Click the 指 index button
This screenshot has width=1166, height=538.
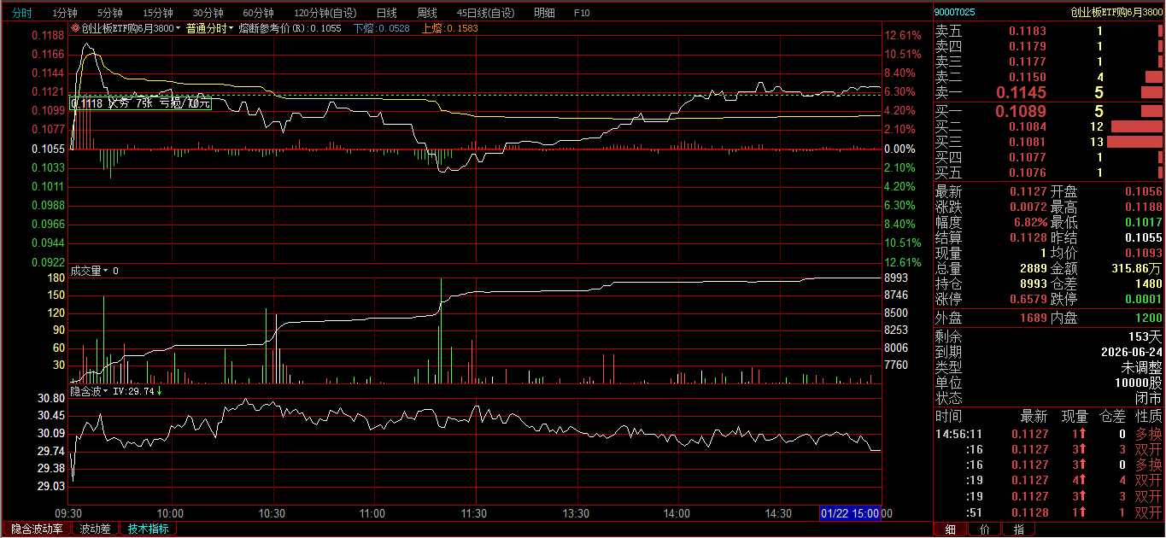click(1018, 529)
